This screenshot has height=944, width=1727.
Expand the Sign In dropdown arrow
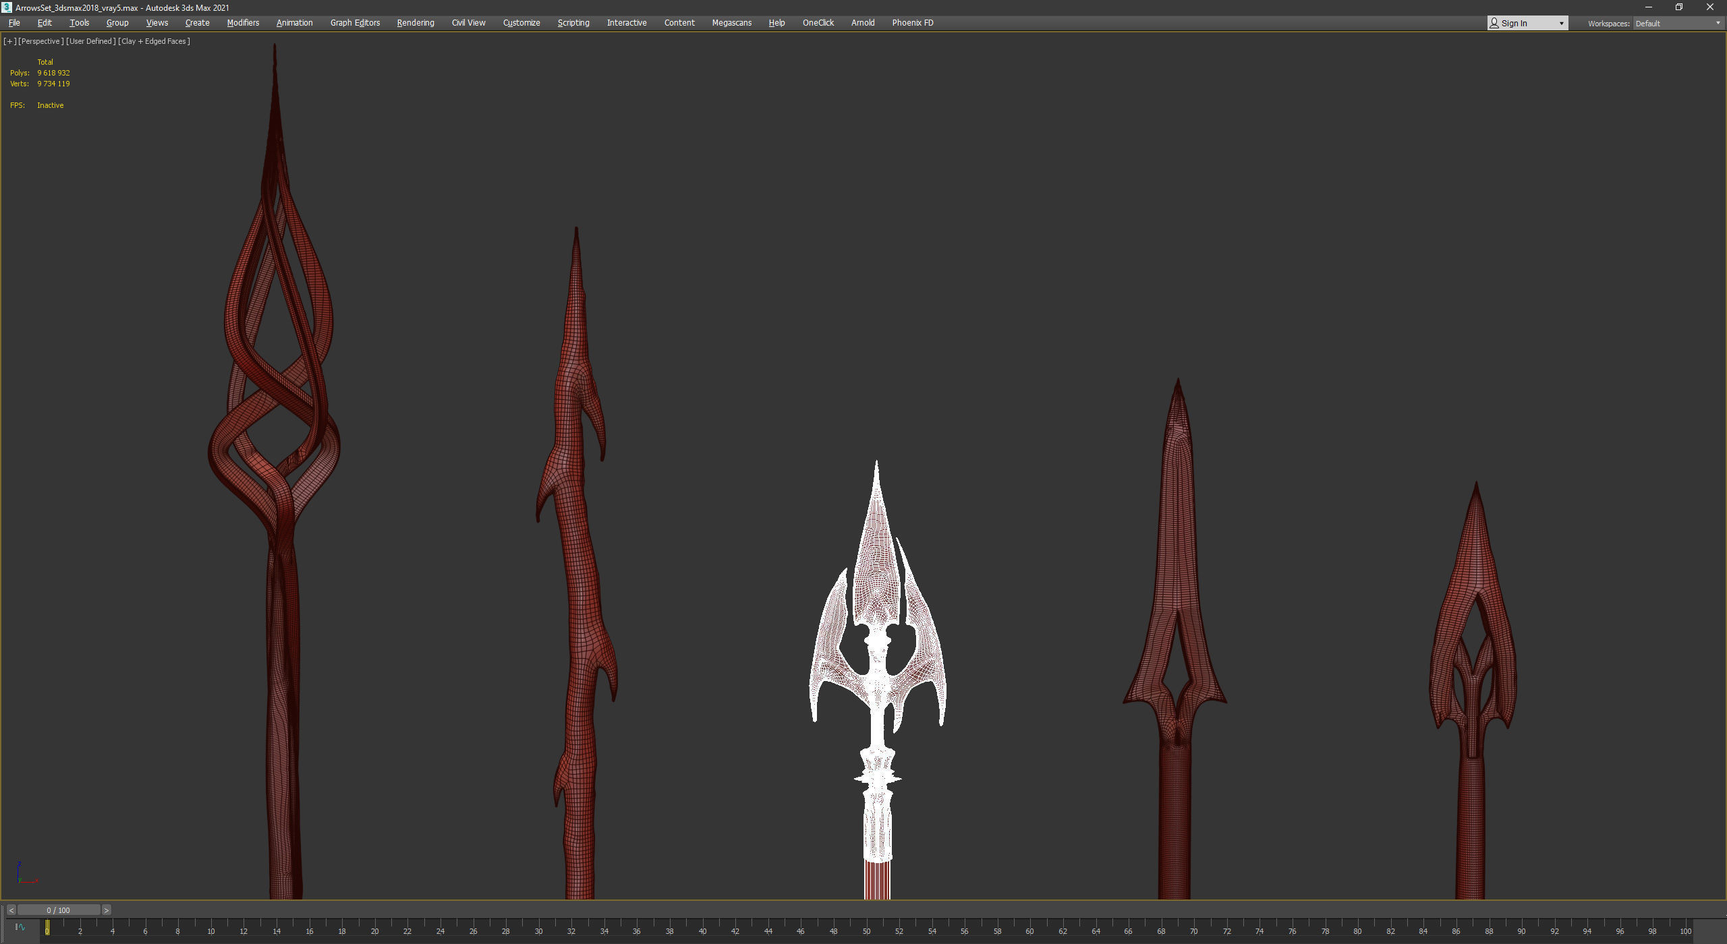tap(1561, 24)
